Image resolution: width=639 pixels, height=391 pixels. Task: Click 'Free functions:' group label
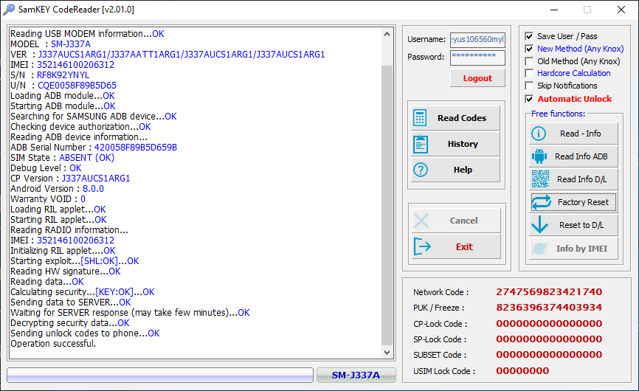pos(558,114)
